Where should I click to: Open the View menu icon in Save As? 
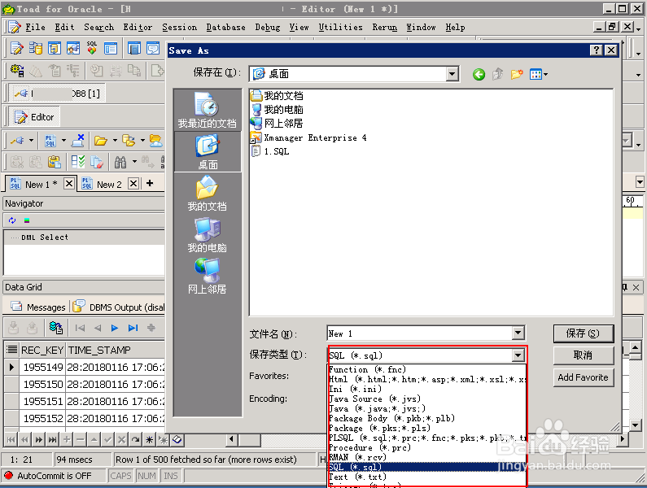(x=539, y=74)
